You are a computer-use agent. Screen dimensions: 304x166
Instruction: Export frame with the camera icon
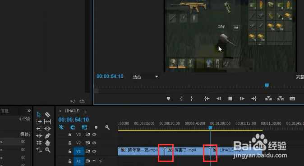292,99
